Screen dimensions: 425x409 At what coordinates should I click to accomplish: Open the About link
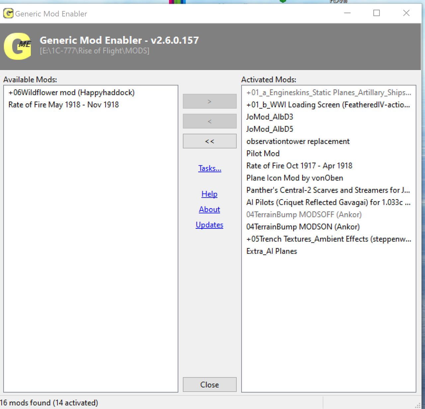pos(210,209)
